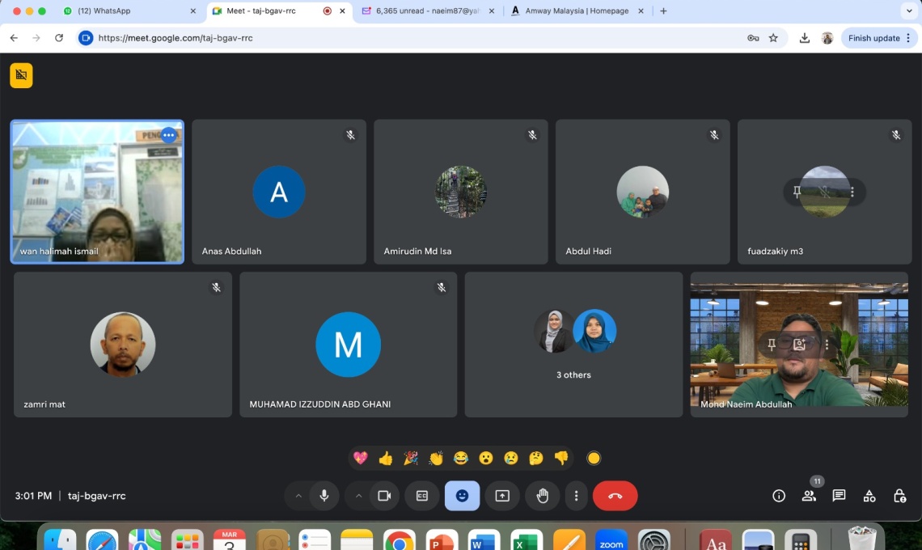Turn off the camera
This screenshot has width=922, height=550.
[x=384, y=496]
